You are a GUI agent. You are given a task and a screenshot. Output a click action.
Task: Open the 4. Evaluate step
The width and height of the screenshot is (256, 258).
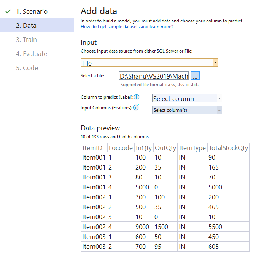pyautogui.click(x=32, y=54)
